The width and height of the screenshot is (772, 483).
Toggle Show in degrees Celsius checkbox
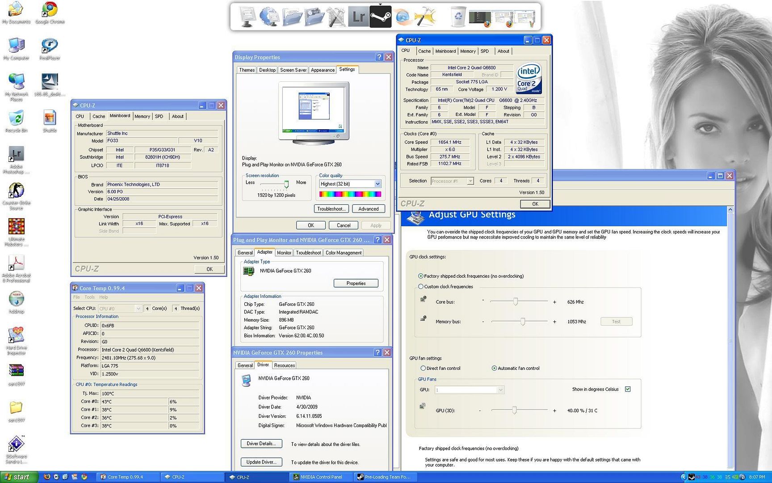coord(628,389)
